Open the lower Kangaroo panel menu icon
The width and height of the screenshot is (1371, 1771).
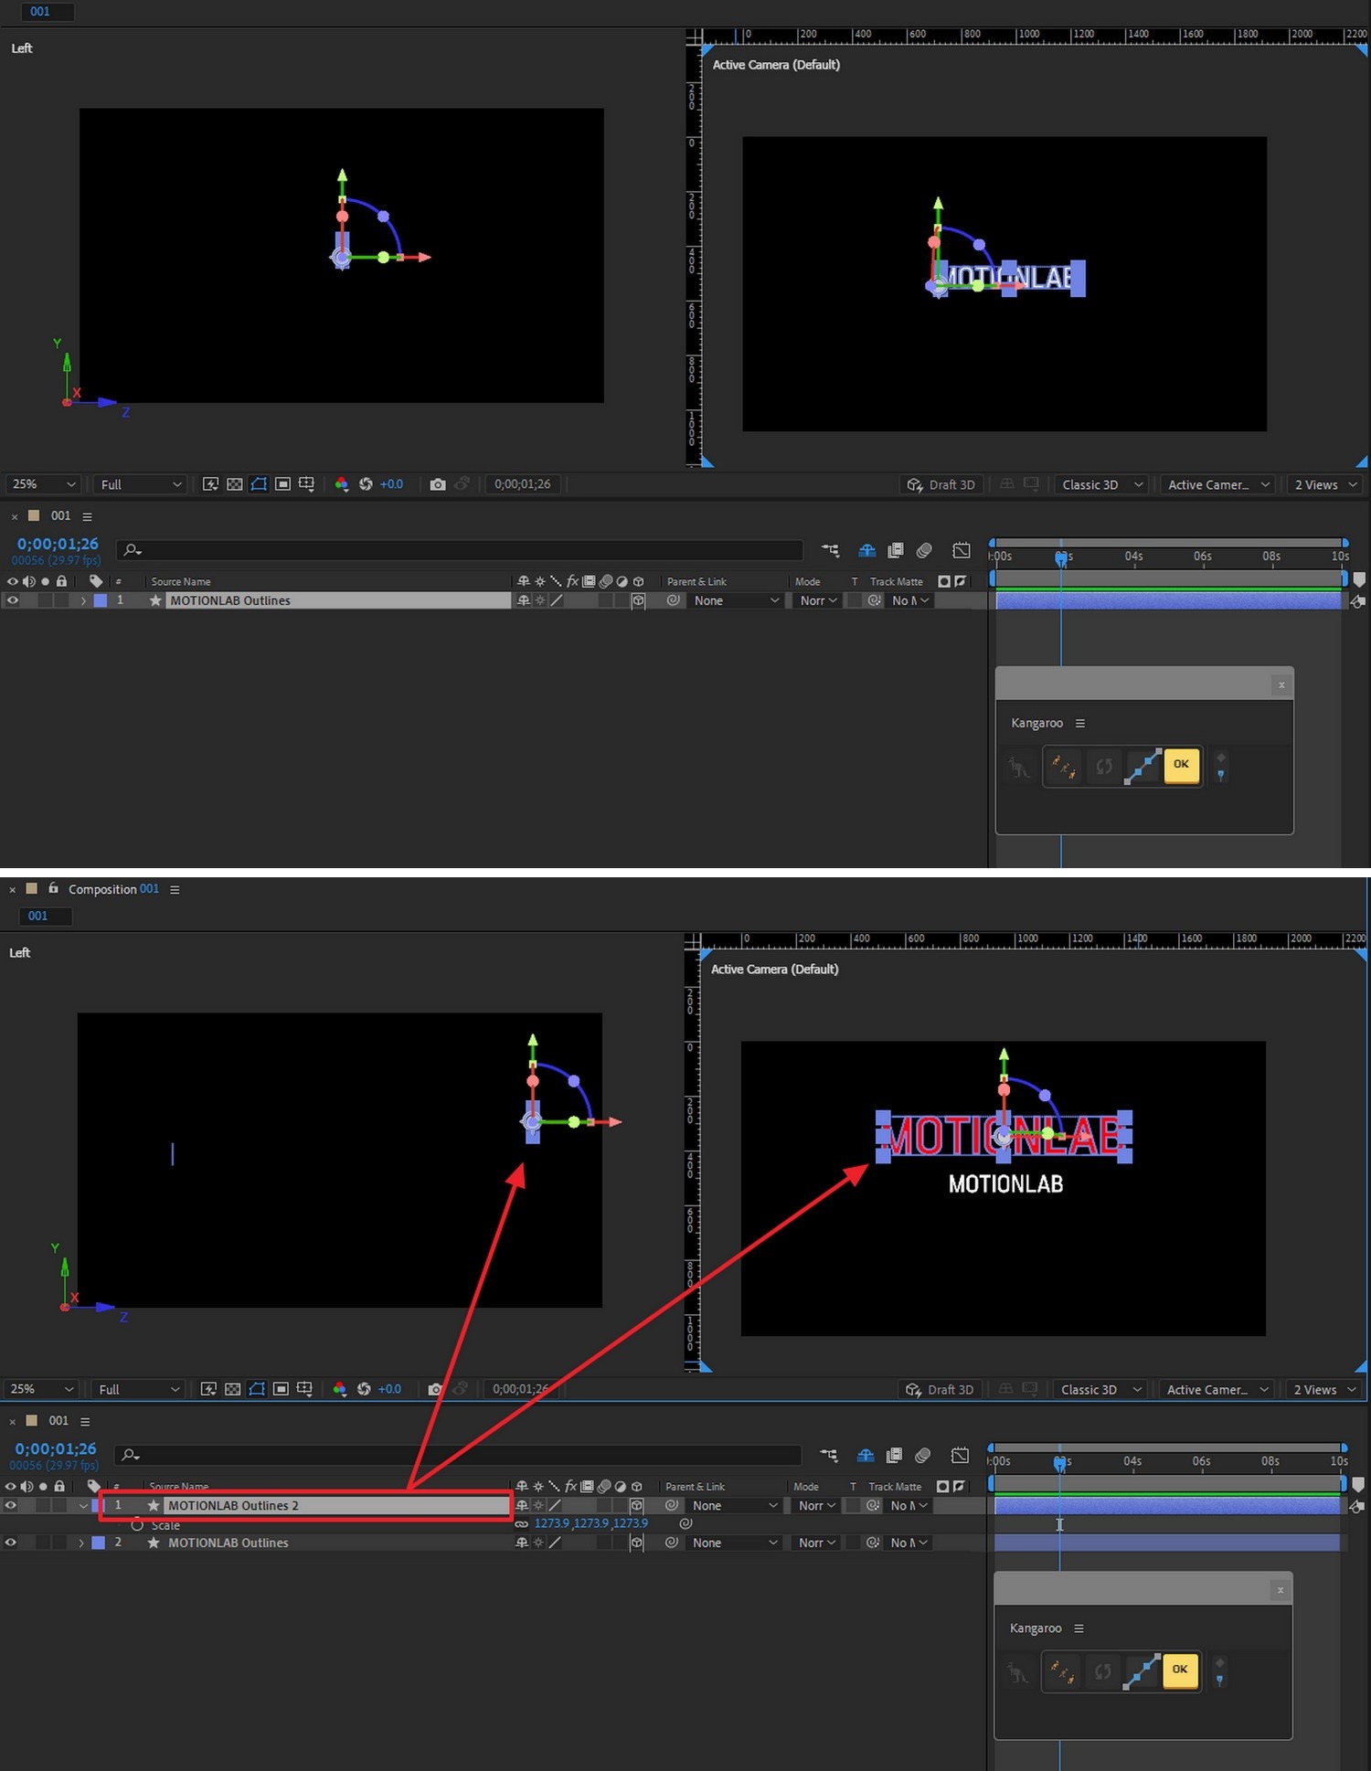pos(1079,1628)
